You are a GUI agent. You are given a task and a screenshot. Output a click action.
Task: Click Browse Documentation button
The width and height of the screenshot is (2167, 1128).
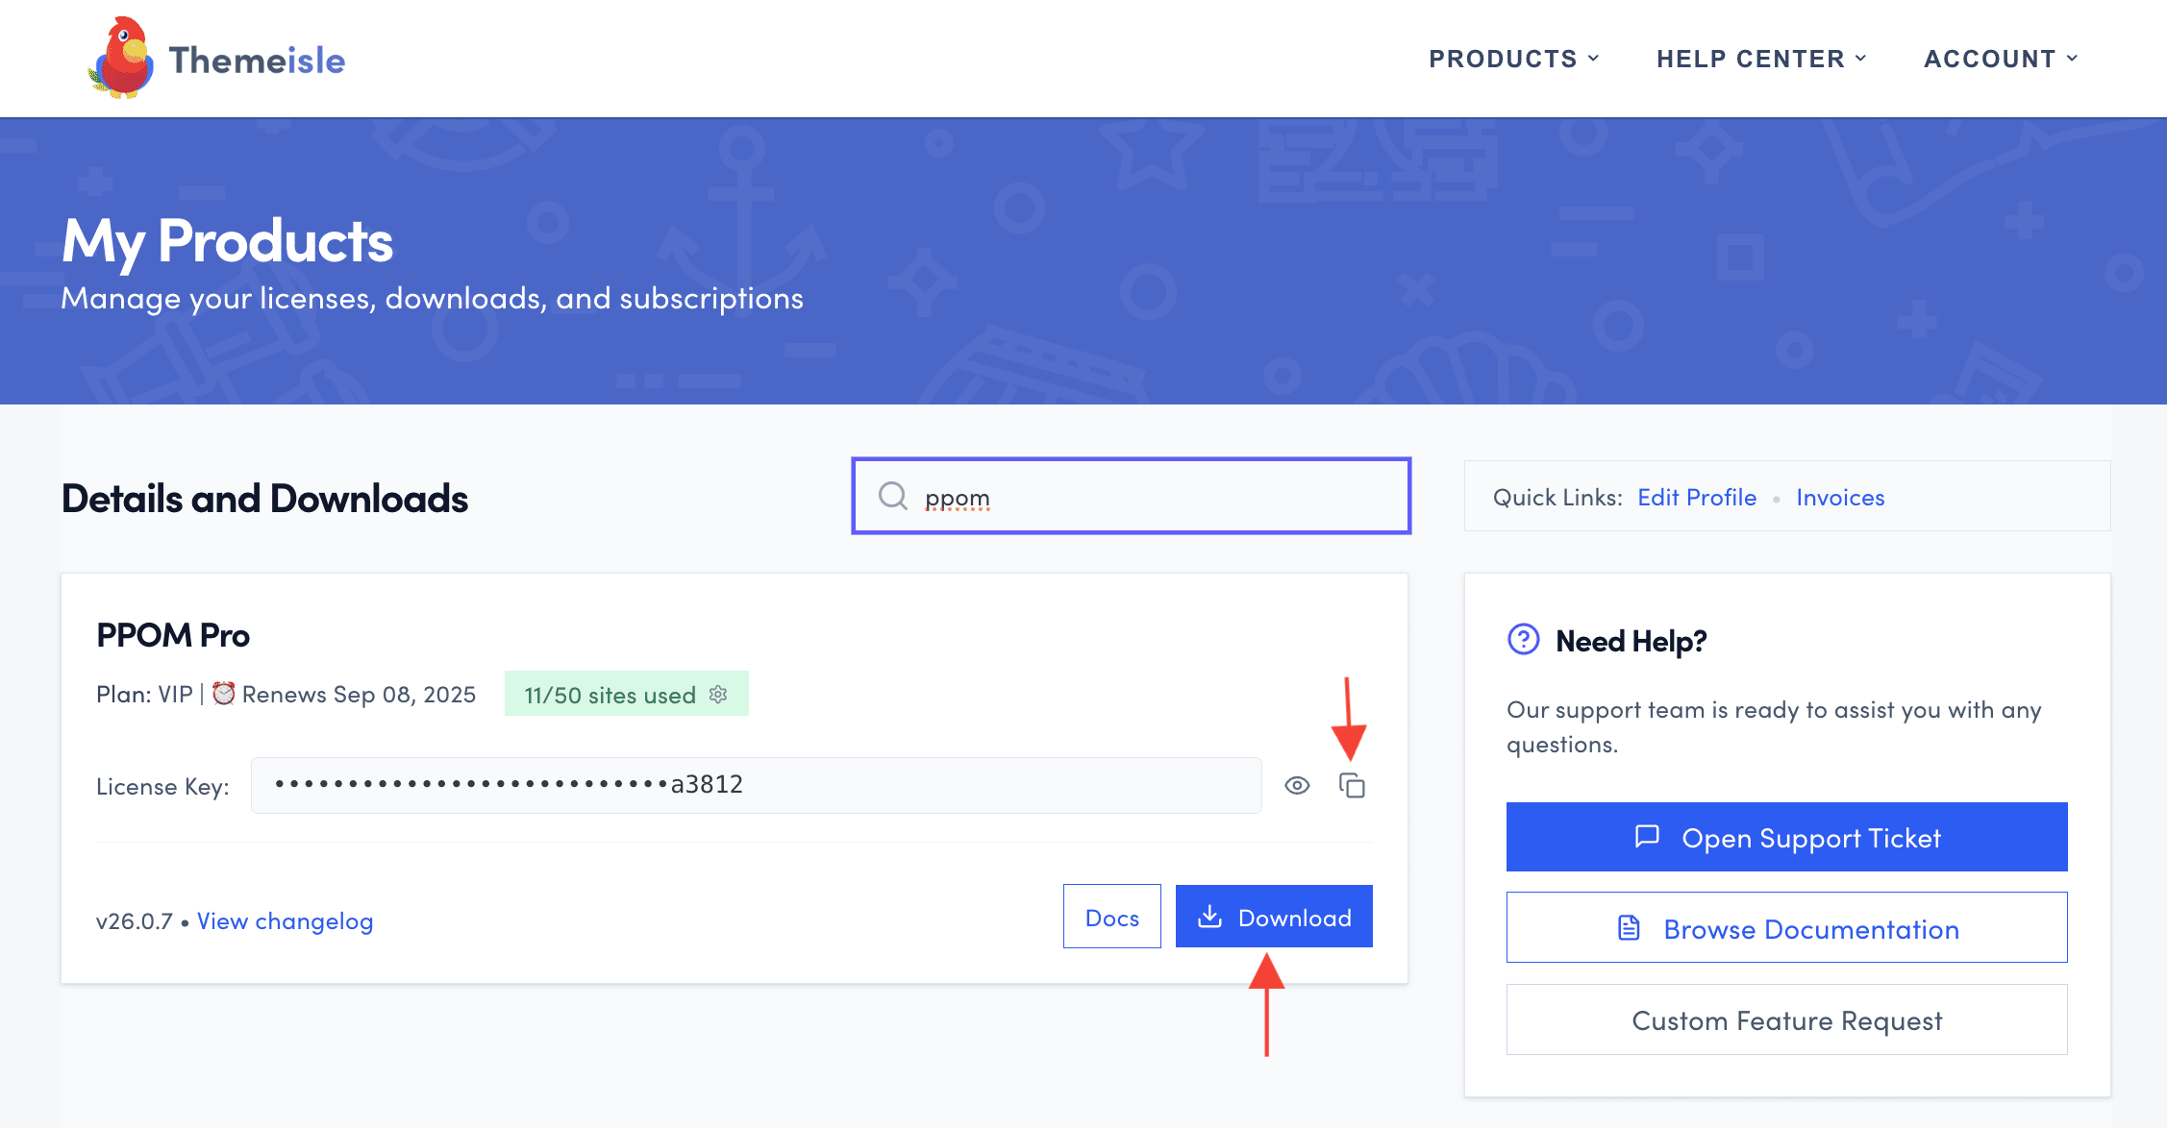(x=1786, y=928)
